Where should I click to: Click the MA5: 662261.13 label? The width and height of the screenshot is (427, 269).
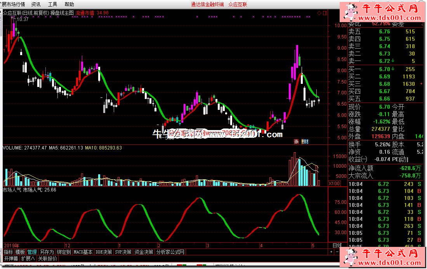[66, 148]
